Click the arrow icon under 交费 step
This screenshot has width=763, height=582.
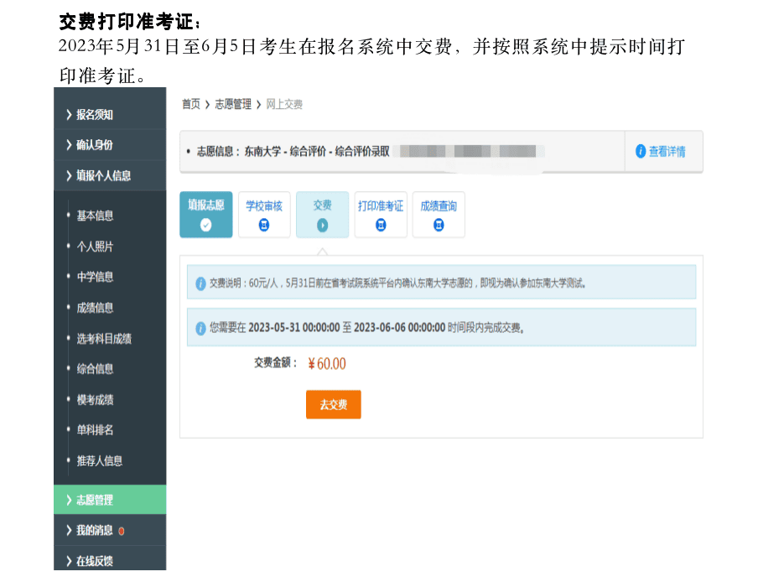coord(322,225)
